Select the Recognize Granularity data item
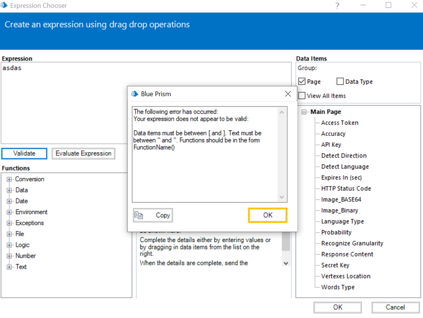Viewport: 423px width, 318px height. [x=352, y=243]
